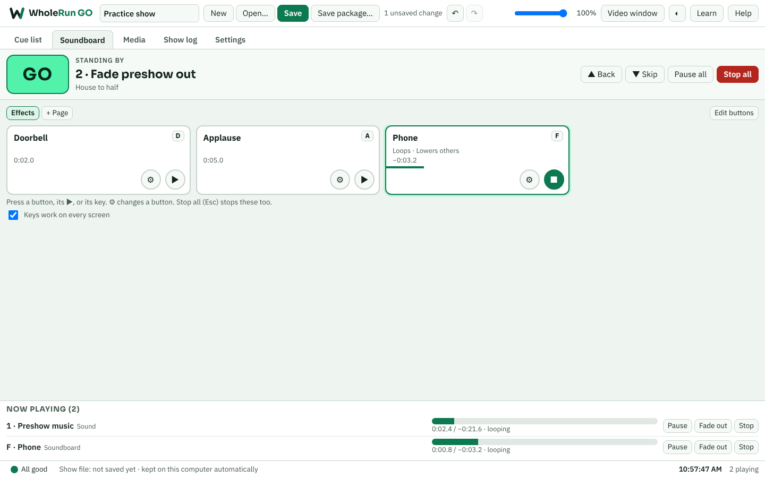The height and width of the screenshot is (478, 765).
Task: Open Phone button settings gear
Action: coord(530,180)
